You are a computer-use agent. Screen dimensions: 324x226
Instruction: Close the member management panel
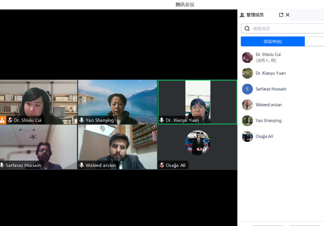pyautogui.click(x=288, y=15)
